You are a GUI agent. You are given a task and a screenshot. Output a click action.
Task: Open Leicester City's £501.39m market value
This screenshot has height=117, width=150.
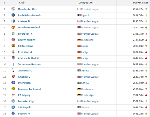click(x=138, y=101)
